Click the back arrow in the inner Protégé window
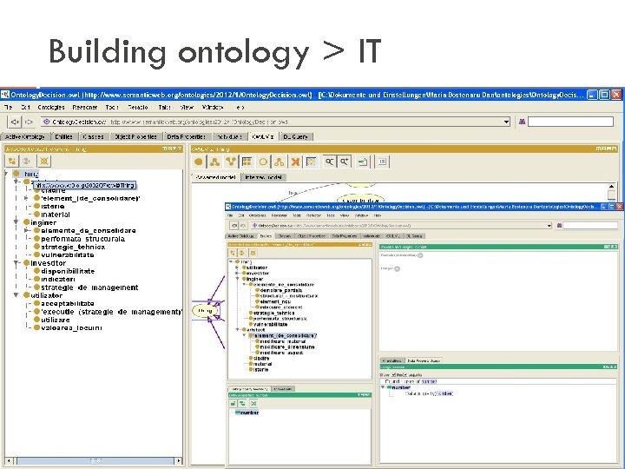The height and width of the screenshot is (469, 625). 234,226
